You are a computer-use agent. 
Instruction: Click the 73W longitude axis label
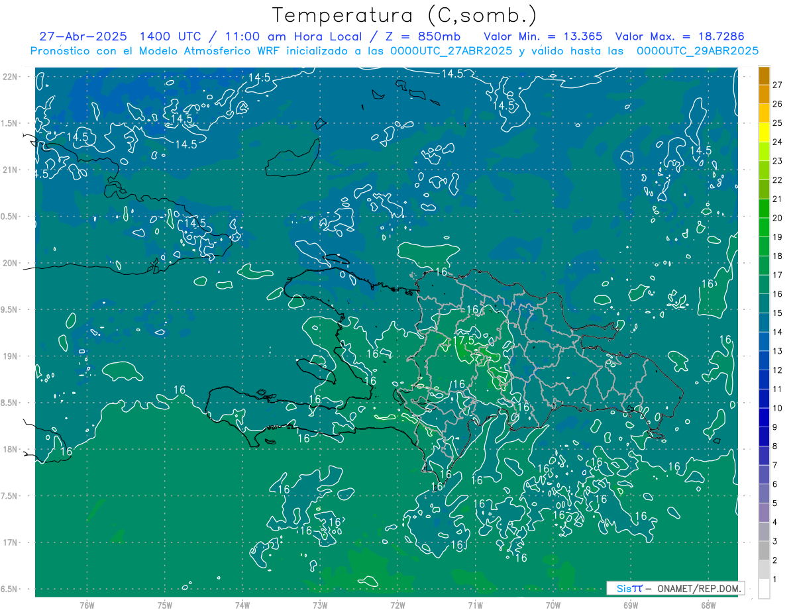(320, 605)
